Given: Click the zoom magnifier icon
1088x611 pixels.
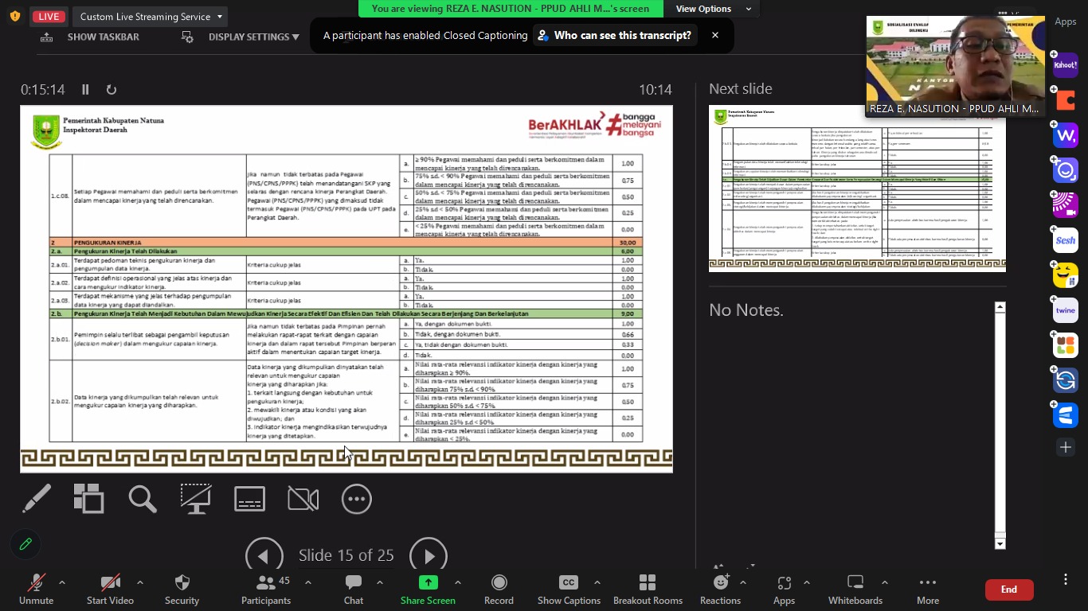Looking at the screenshot, I should (143, 499).
